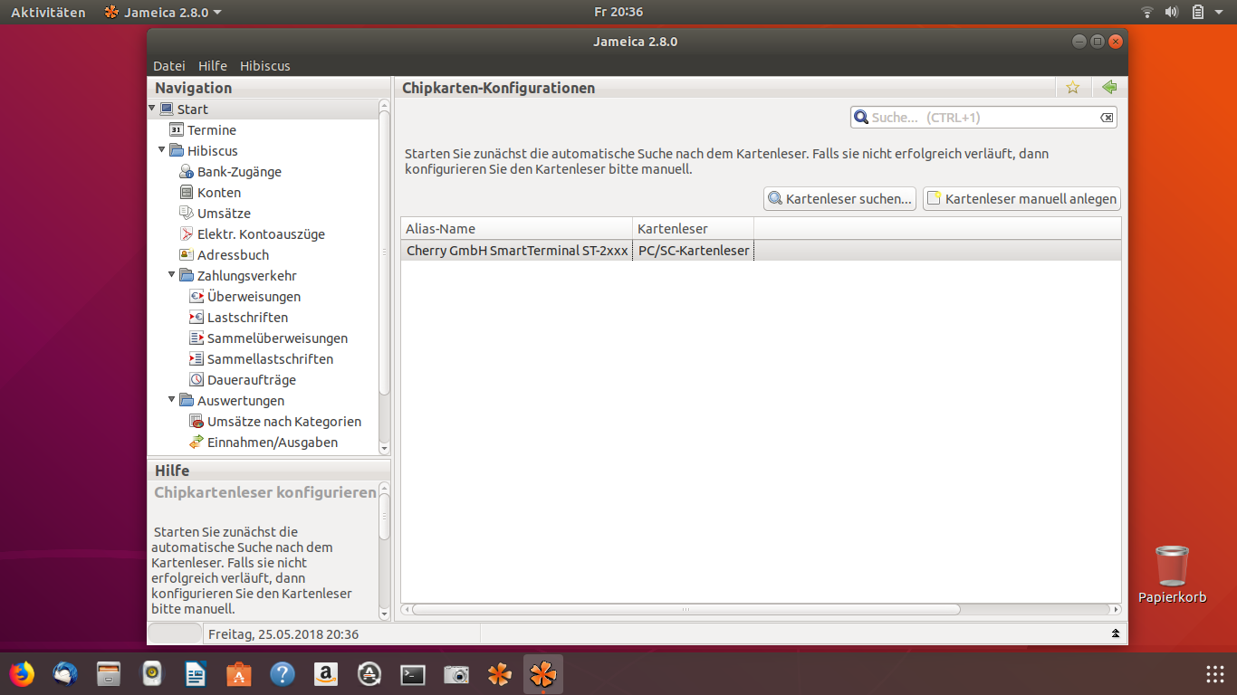The image size is (1237, 695).
Task: Open the Jameica 2.8.0 app menu dropdown
Action: click(163, 12)
